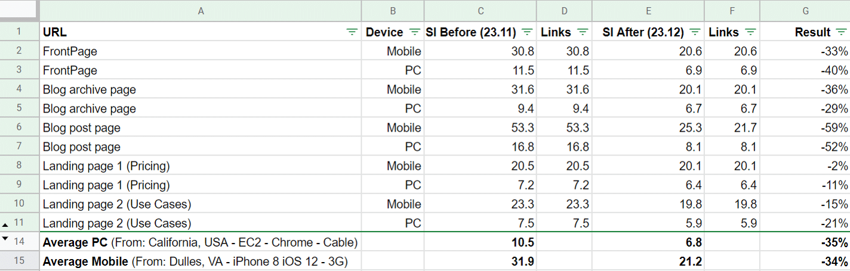Open the Device column filter icon
This screenshot has height=271, width=850.
[415, 32]
